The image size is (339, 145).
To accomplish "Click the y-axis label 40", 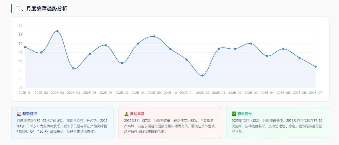I will [21, 61].
